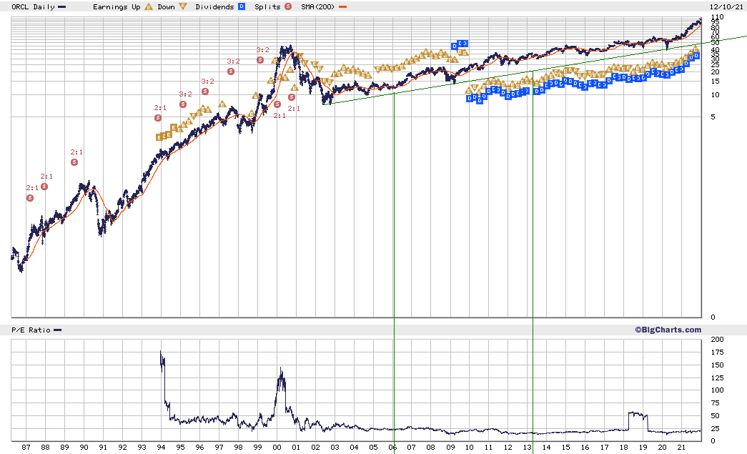747x454 pixels.
Task: Select the 3:2 split marker in 1999
Action: point(260,59)
